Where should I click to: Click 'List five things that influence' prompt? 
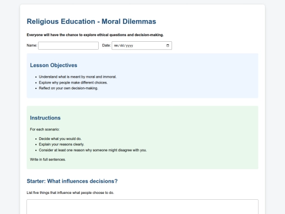(x=70, y=193)
